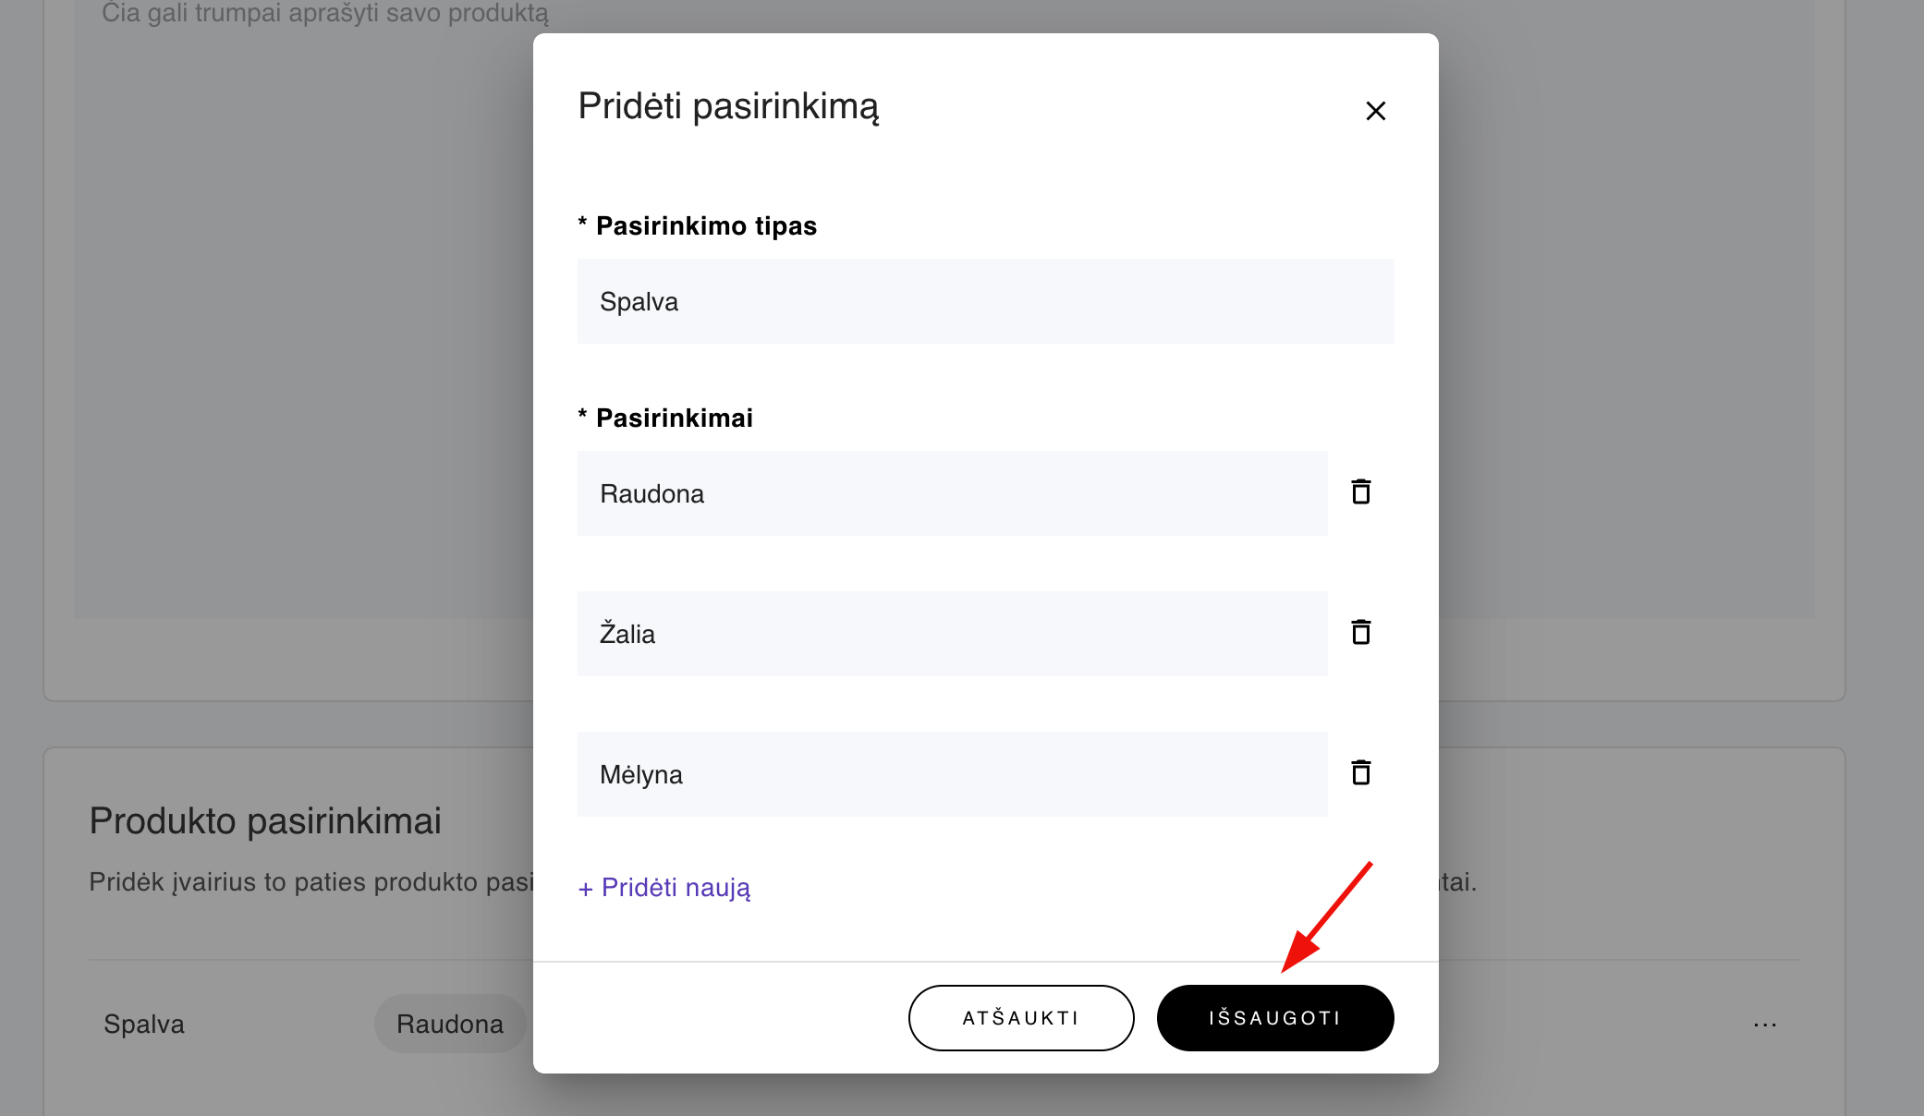Delete the "Žalia" option with trash icon

click(1360, 633)
